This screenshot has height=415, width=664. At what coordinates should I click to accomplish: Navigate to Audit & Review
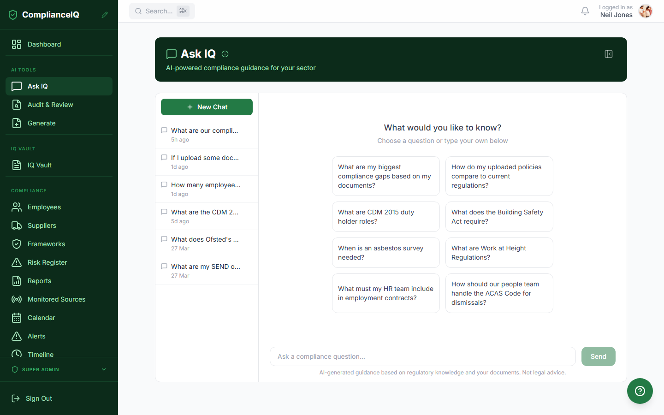click(x=51, y=105)
